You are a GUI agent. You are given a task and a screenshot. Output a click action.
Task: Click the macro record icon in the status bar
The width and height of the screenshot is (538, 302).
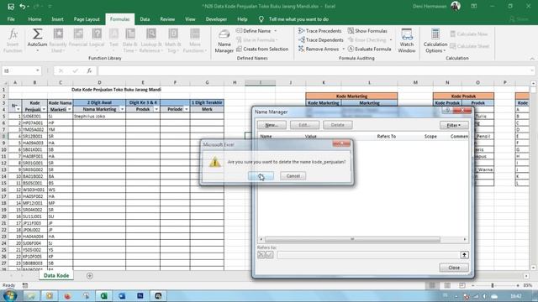(25, 285)
